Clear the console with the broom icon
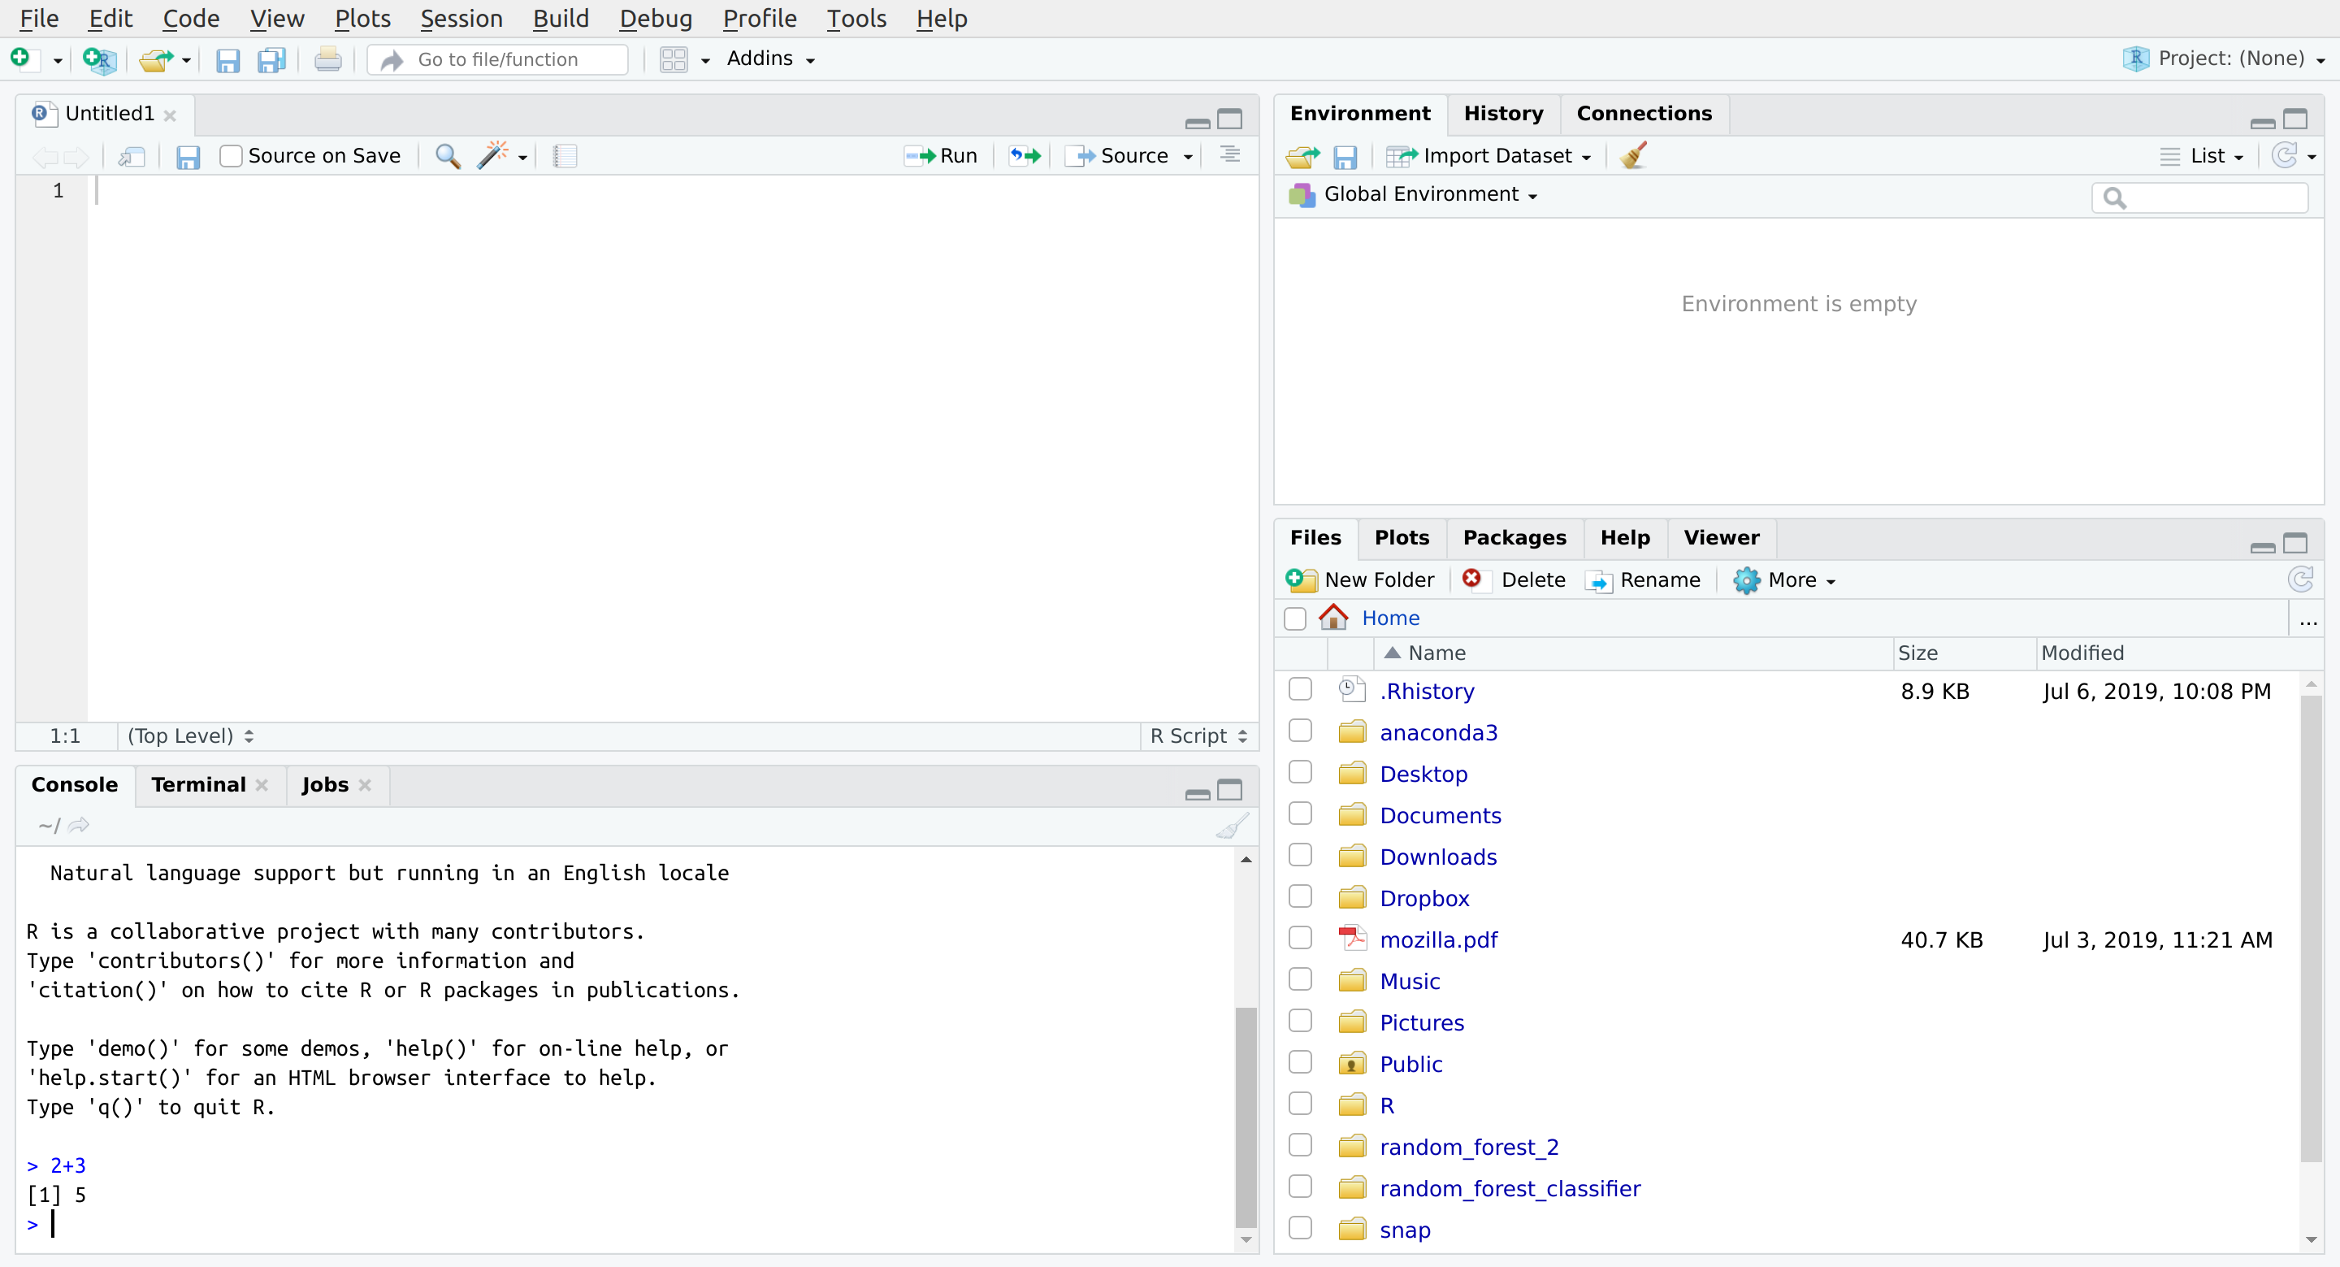 pyautogui.click(x=1233, y=827)
